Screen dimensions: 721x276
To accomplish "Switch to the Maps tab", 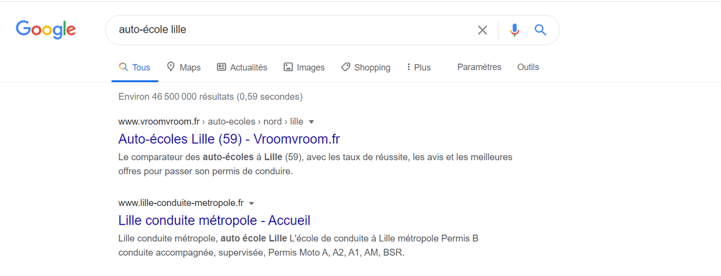I will point(184,67).
